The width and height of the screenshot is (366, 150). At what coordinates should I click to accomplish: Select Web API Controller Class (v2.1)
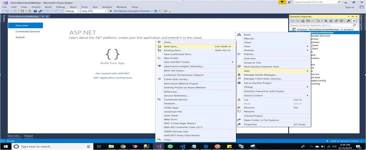coord(196,127)
